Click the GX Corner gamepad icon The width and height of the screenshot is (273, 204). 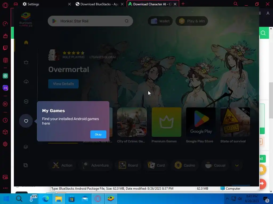(16, 4)
